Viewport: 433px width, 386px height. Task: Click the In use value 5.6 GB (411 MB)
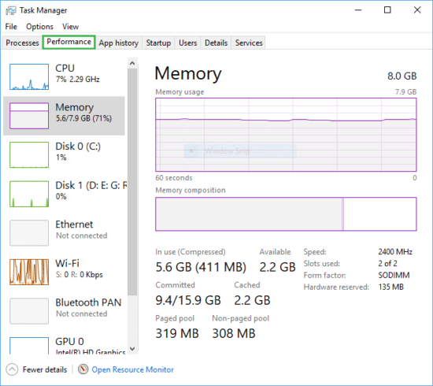click(x=201, y=267)
